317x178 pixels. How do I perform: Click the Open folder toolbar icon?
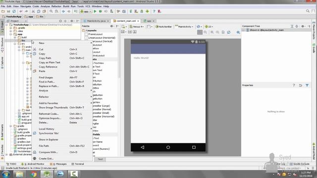(x=3, y=11)
